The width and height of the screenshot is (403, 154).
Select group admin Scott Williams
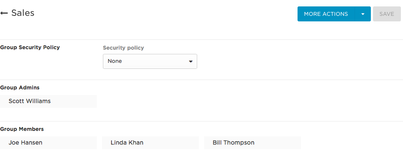tap(48, 101)
